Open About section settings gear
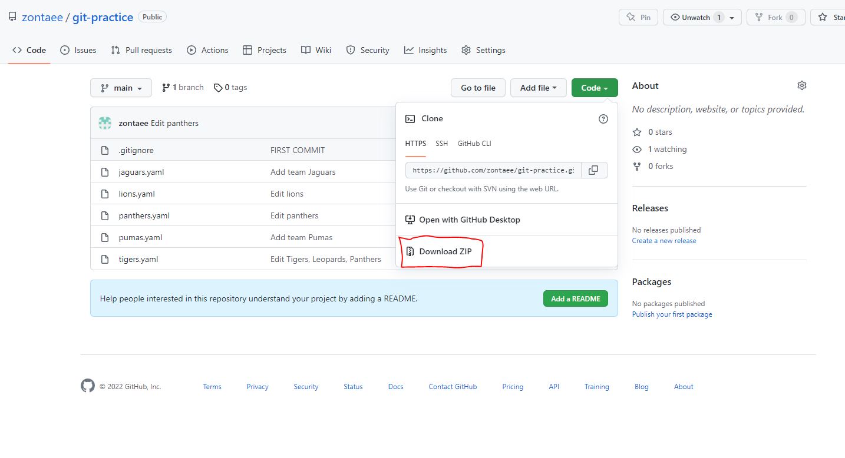Image resolution: width=845 pixels, height=458 pixels. coord(801,85)
